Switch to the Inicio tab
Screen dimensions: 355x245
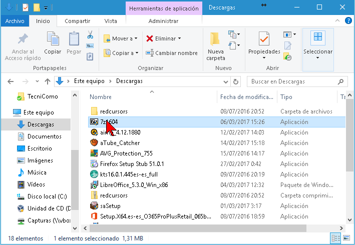(x=43, y=21)
